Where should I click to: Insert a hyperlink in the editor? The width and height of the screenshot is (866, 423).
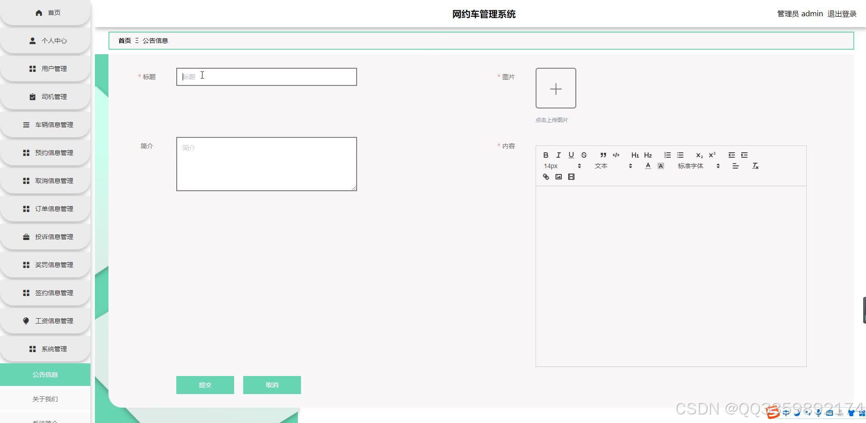point(546,177)
